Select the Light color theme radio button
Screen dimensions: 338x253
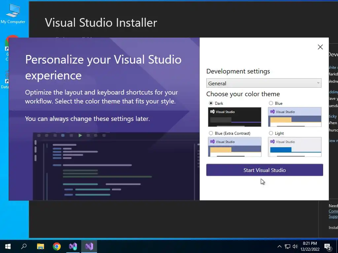point(271,133)
